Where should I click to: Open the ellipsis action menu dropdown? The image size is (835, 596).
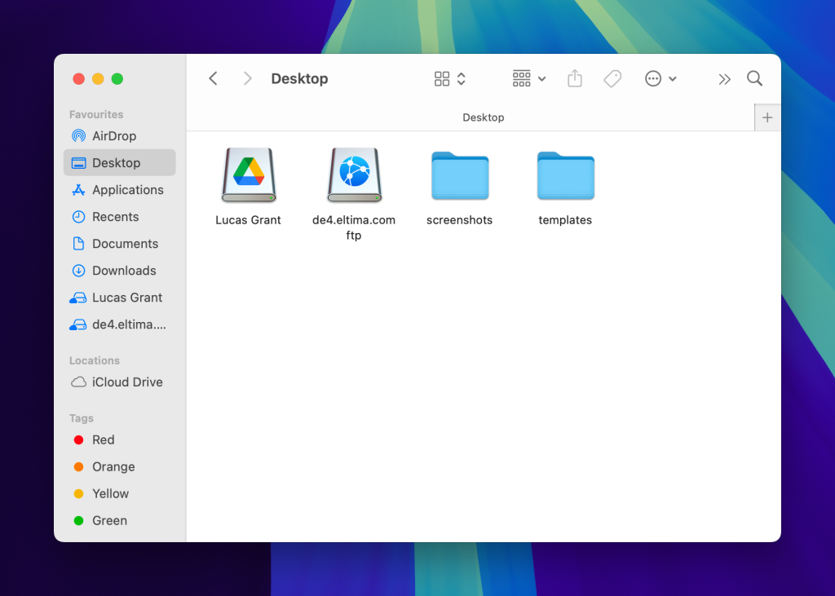pos(660,78)
